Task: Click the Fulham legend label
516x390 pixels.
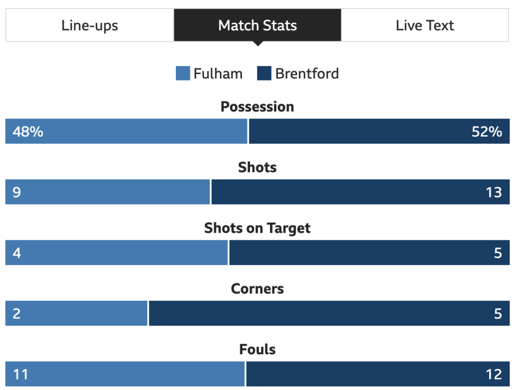Action: point(218,74)
